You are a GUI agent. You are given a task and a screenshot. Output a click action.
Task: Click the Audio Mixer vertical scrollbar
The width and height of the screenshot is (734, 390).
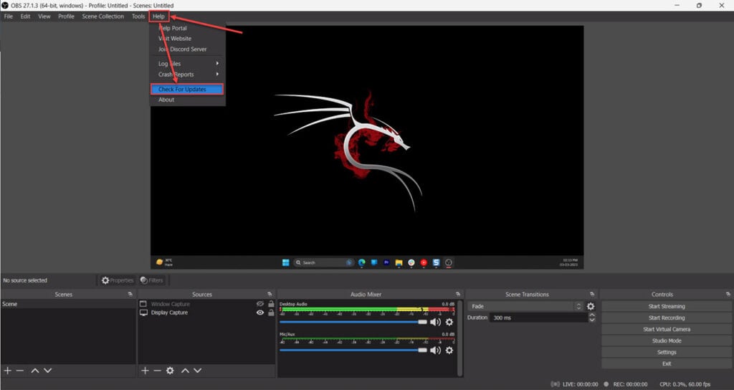[459, 338]
